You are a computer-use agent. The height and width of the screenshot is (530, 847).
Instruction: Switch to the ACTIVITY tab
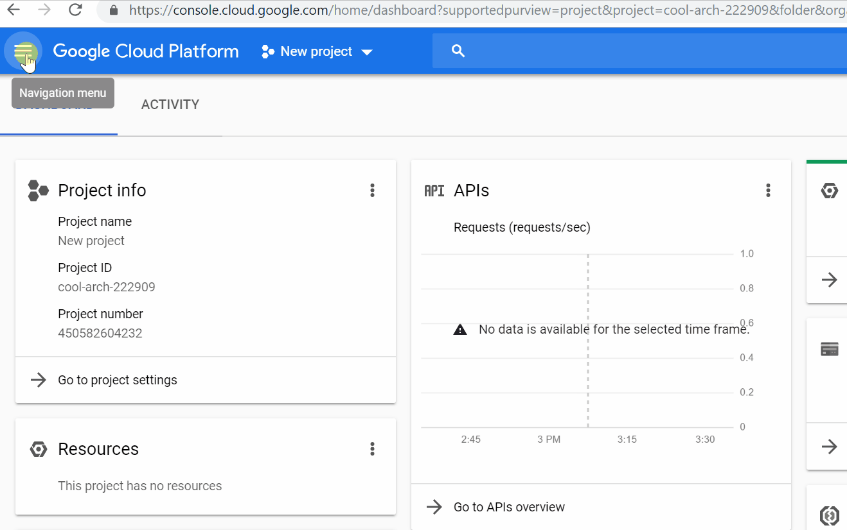(x=170, y=105)
